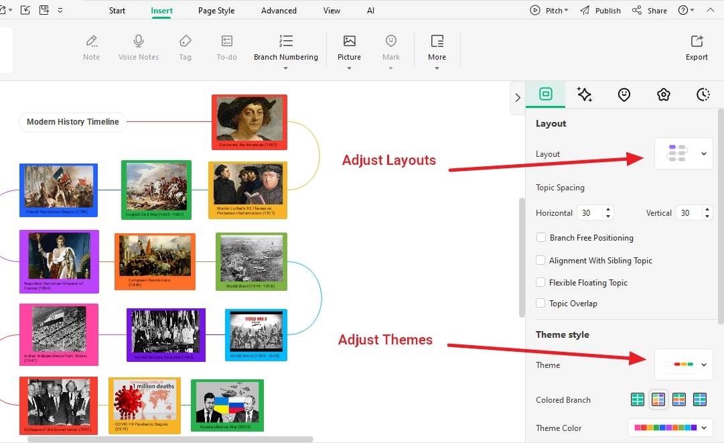Enable Alignment With Sibling Topic

(540, 260)
